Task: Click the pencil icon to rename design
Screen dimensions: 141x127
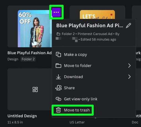Action: (x=129, y=26)
